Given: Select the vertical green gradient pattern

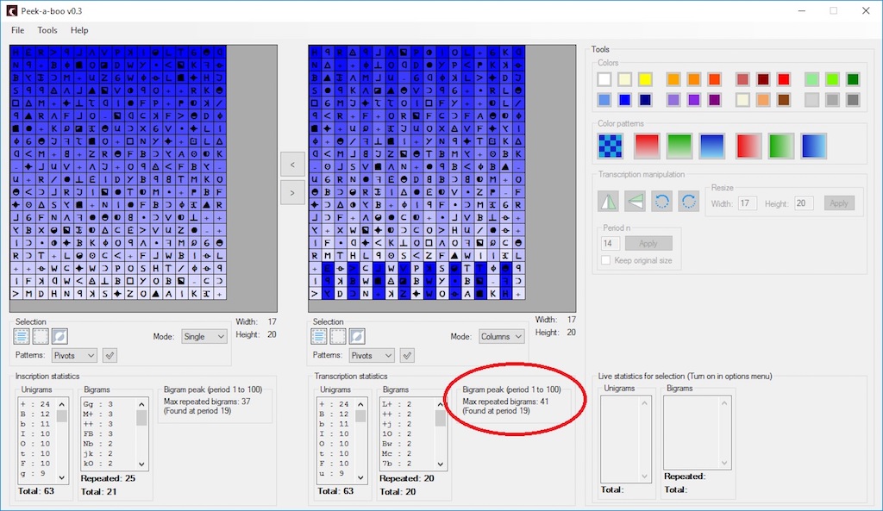Looking at the screenshot, I should pyautogui.click(x=679, y=146).
